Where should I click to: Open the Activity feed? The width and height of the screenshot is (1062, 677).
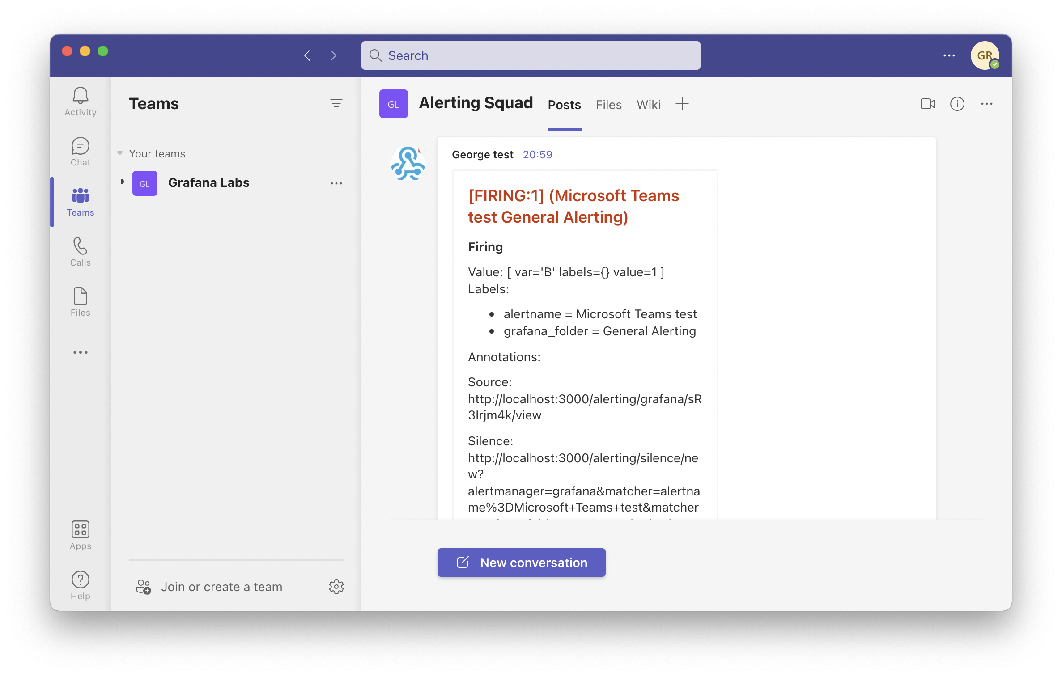click(80, 101)
